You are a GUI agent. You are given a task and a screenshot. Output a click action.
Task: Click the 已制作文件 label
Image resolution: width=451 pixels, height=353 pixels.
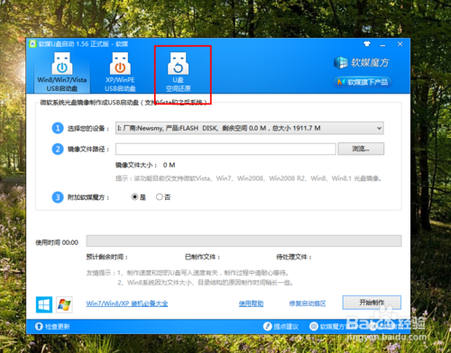(202, 257)
